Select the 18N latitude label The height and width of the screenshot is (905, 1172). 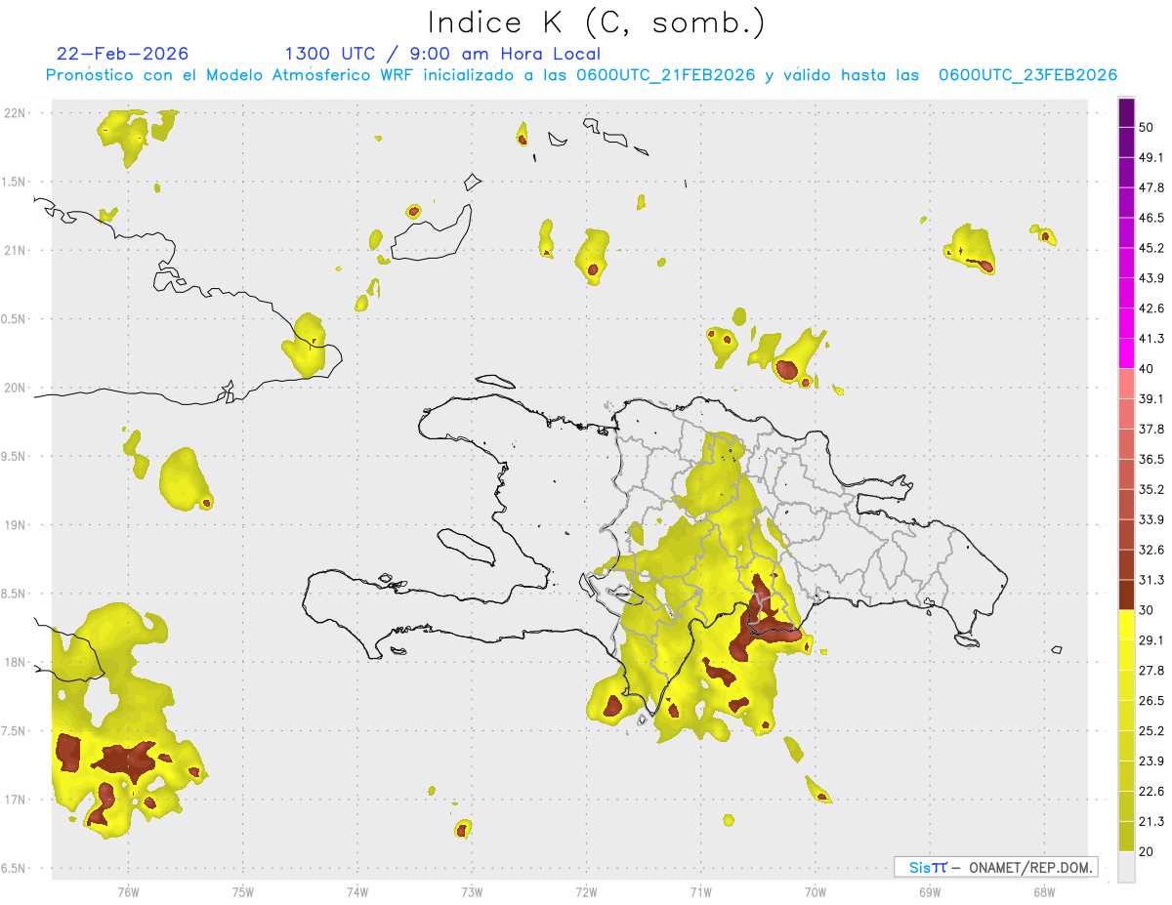[17, 662]
